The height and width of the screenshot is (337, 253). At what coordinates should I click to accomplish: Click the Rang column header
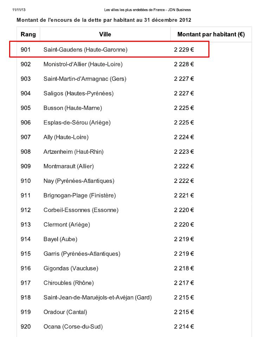(x=28, y=34)
